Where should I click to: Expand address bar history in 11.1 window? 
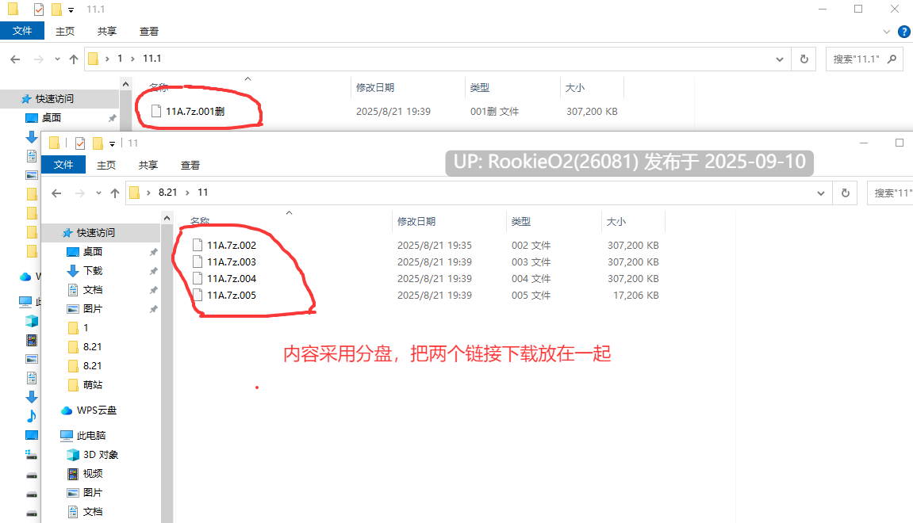tap(779, 59)
